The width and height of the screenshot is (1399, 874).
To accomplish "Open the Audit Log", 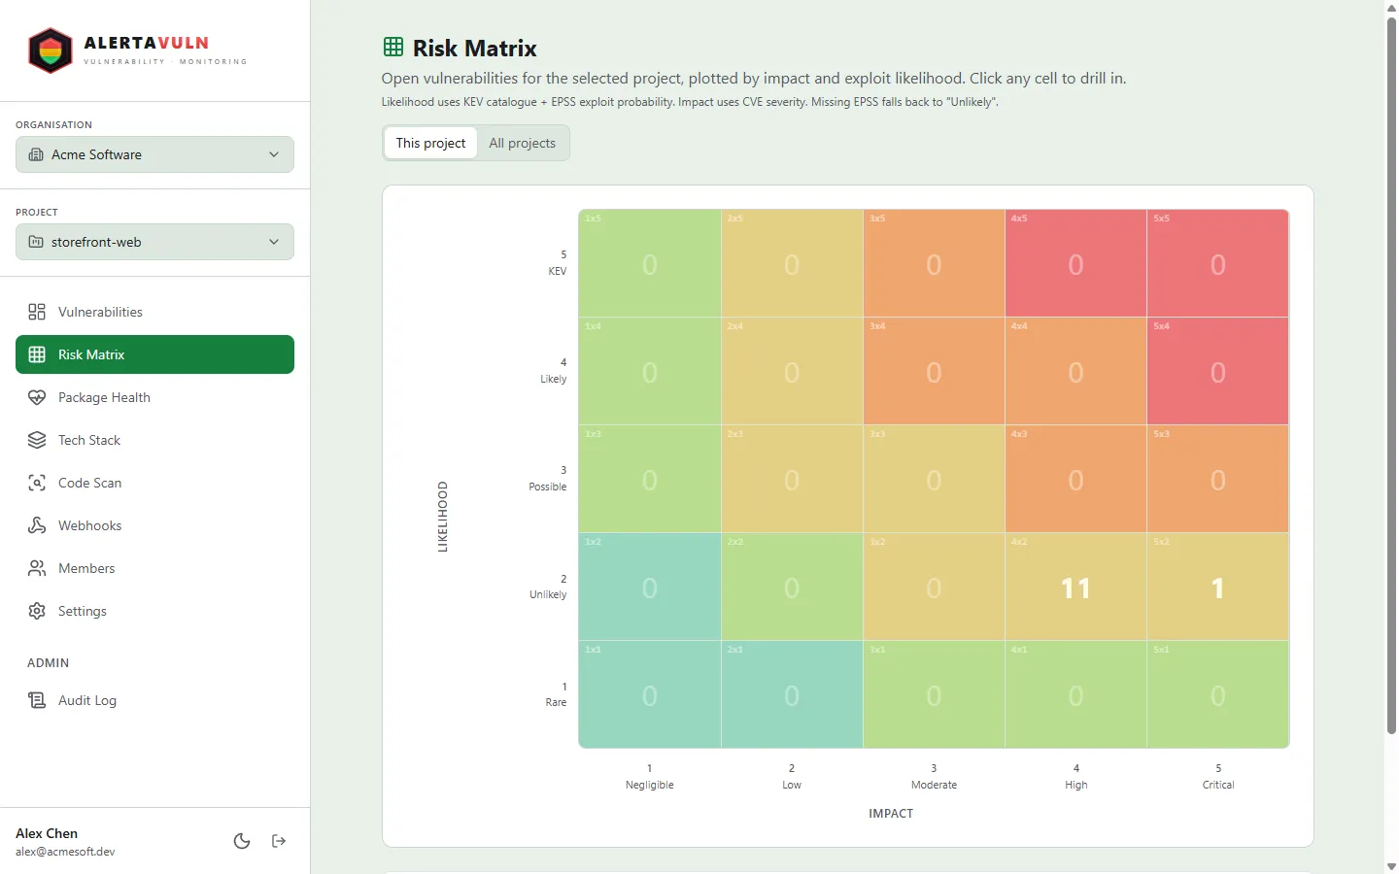I will [x=154, y=700].
